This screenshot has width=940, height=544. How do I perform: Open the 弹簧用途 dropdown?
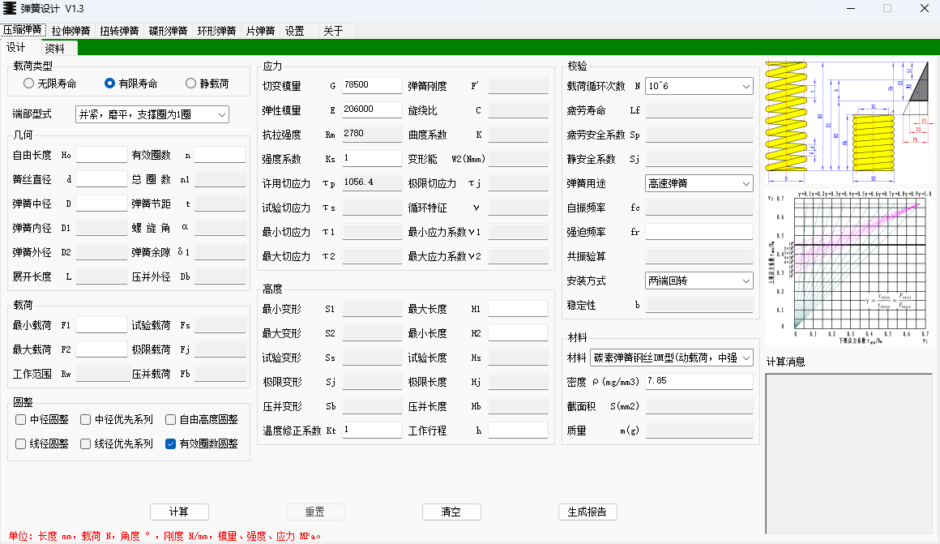pyautogui.click(x=699, y=183)
